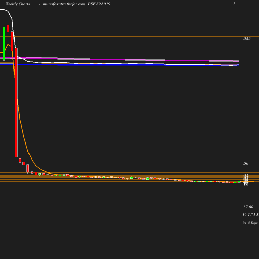Select the longest red crash candlestick
Screen dimensions: 259x259
pos(16,103)
